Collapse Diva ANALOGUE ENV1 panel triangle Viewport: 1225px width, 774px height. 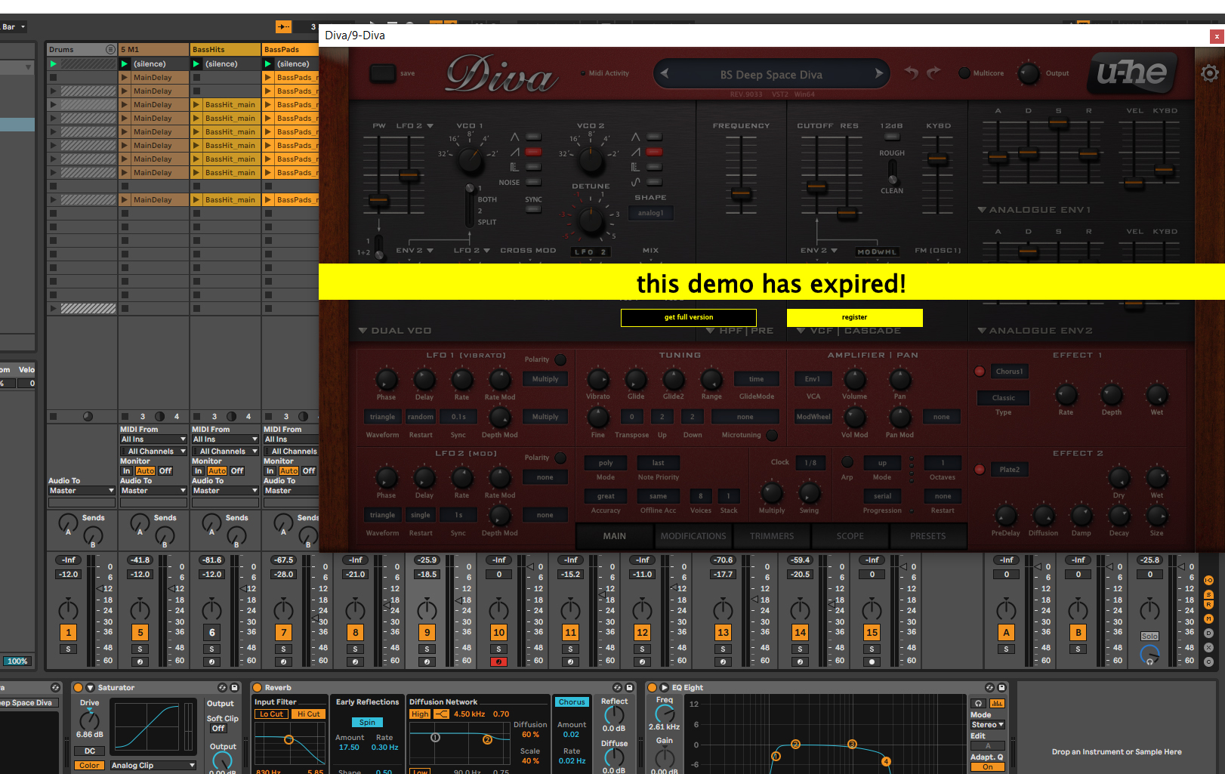[982, 210]
